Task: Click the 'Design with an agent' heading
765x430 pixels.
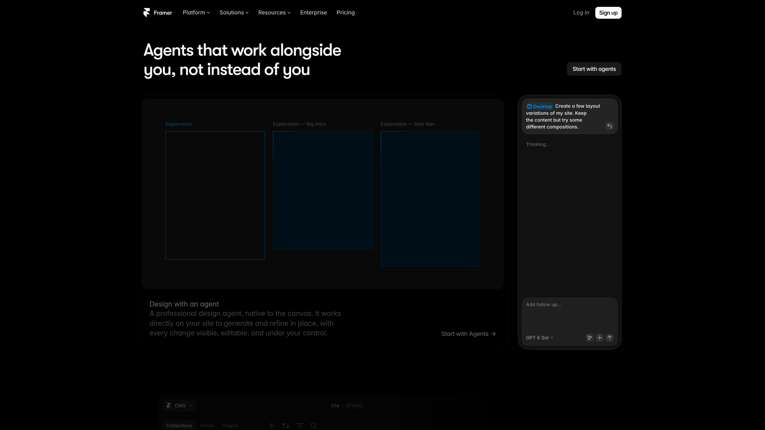Action: tap(184, 304)
